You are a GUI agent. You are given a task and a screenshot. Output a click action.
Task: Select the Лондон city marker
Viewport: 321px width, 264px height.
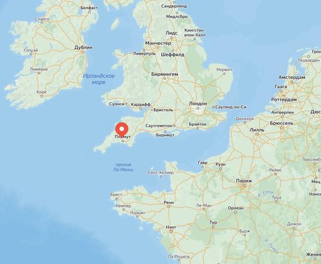point(198,109)
